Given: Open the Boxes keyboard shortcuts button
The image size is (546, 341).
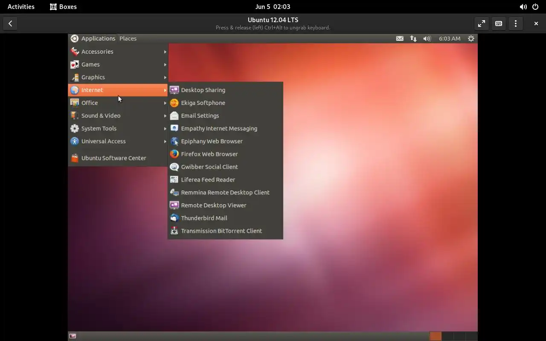Looking at the screenshot, I should click(499, 24).
